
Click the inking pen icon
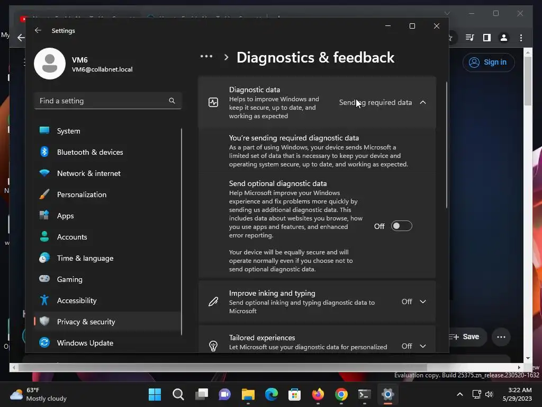[213, 302]
